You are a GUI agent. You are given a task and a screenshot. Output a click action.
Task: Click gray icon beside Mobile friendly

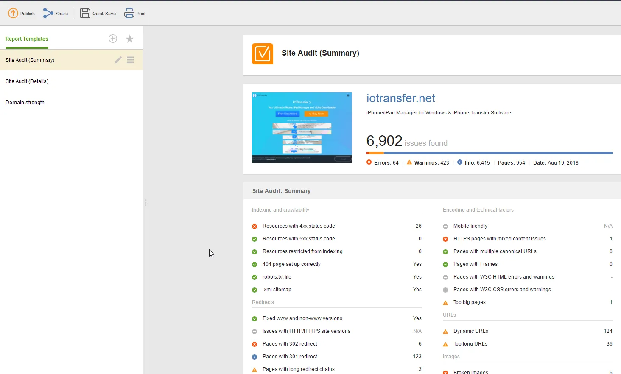(x=445, y=226)
